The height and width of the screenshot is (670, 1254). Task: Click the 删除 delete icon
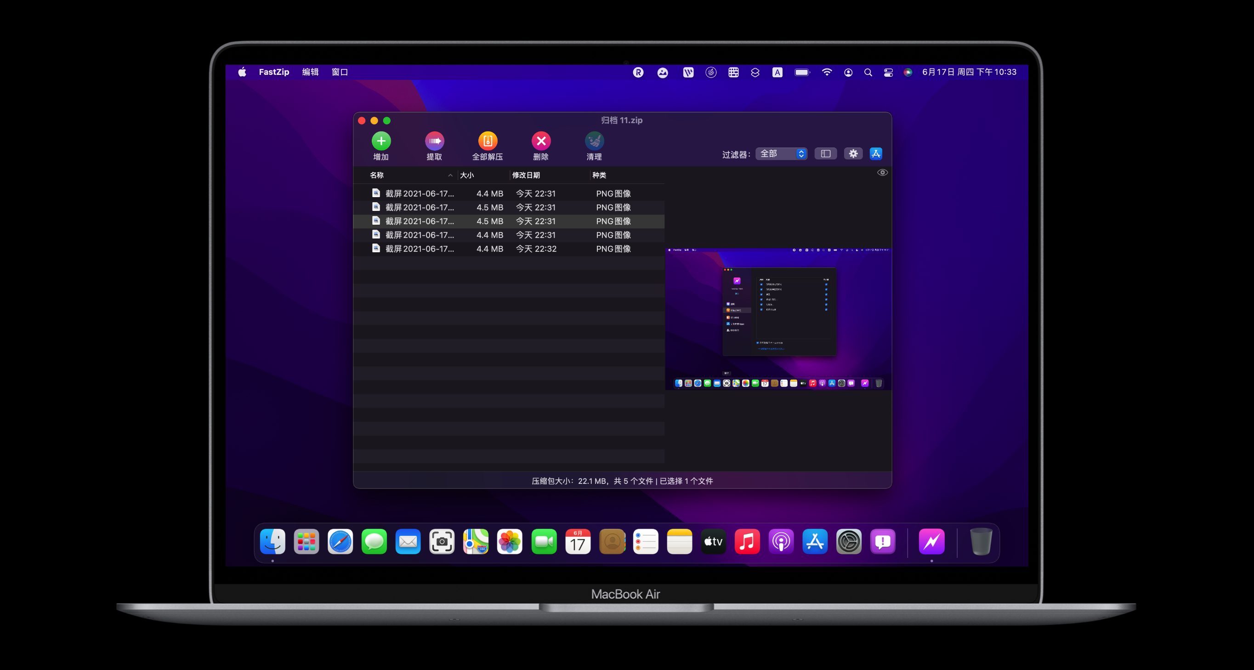click(x=541, y=141)
